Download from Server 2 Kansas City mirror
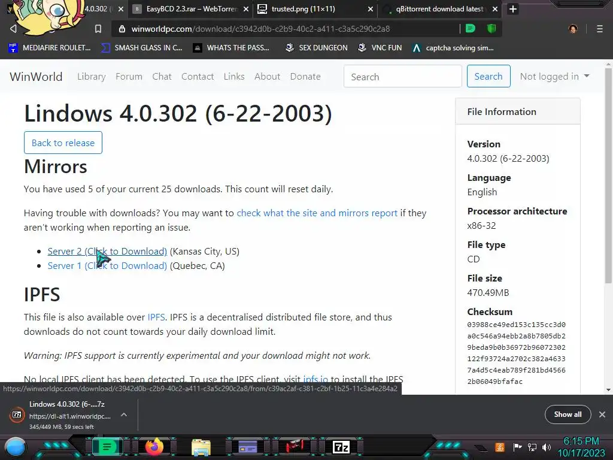 coord(107,251)
